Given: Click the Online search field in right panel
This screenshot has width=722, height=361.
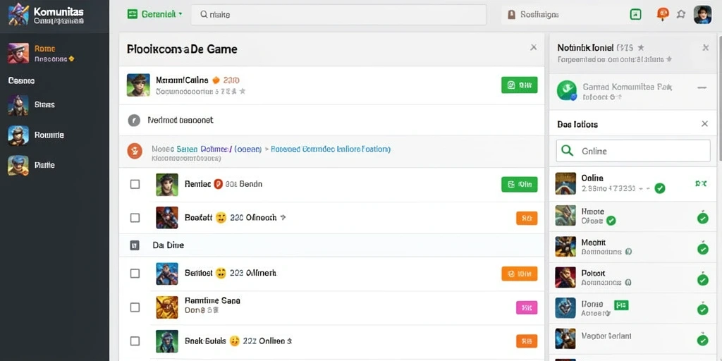Looking at the screenshot, I should pyautogui.click(x=633, y=151).
